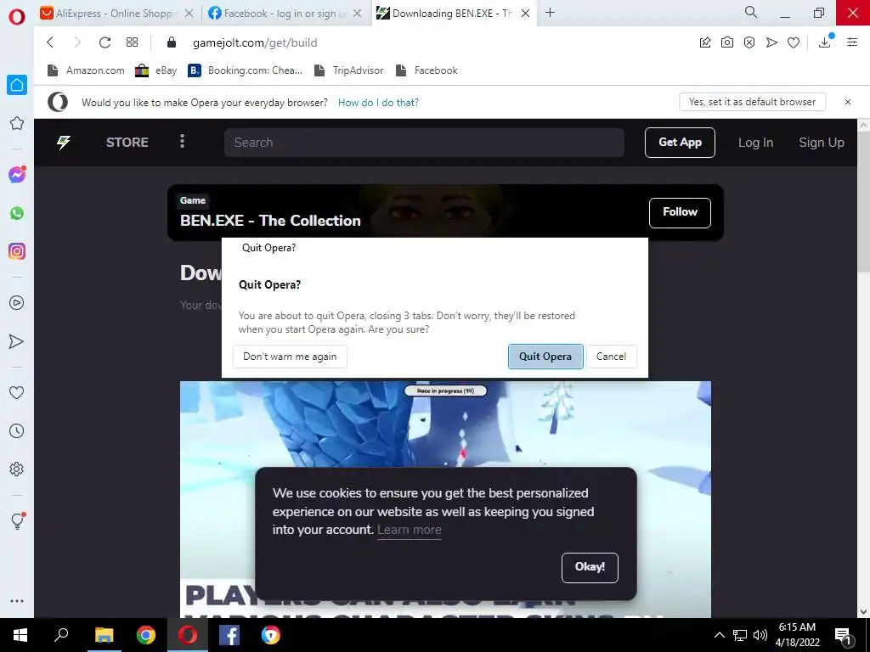The width and height of the screenshot is (870, 652).
Task: Open cookie notice Learn more link
Action: click(x=410, y=530)
